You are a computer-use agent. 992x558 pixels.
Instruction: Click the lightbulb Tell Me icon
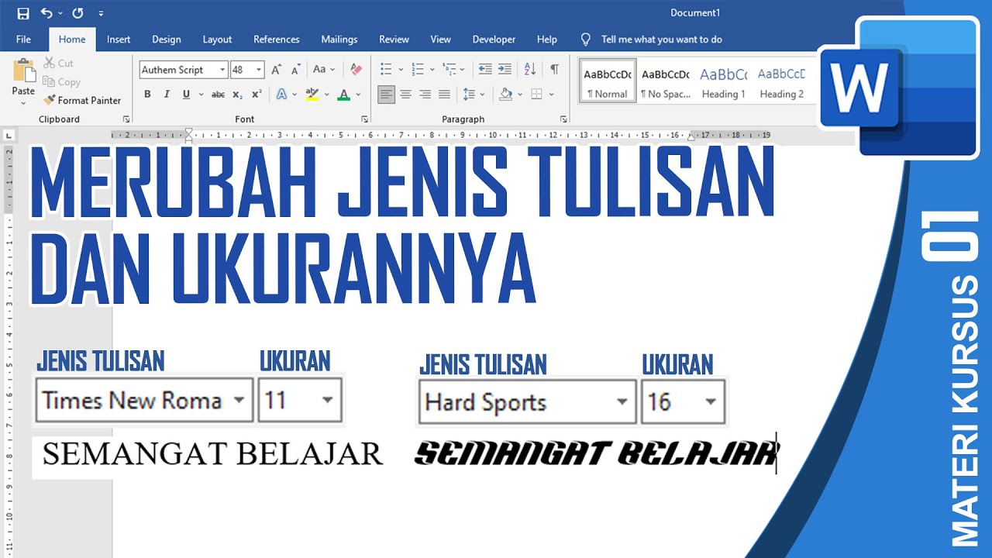pyautogui.click(x=586, y=40)
